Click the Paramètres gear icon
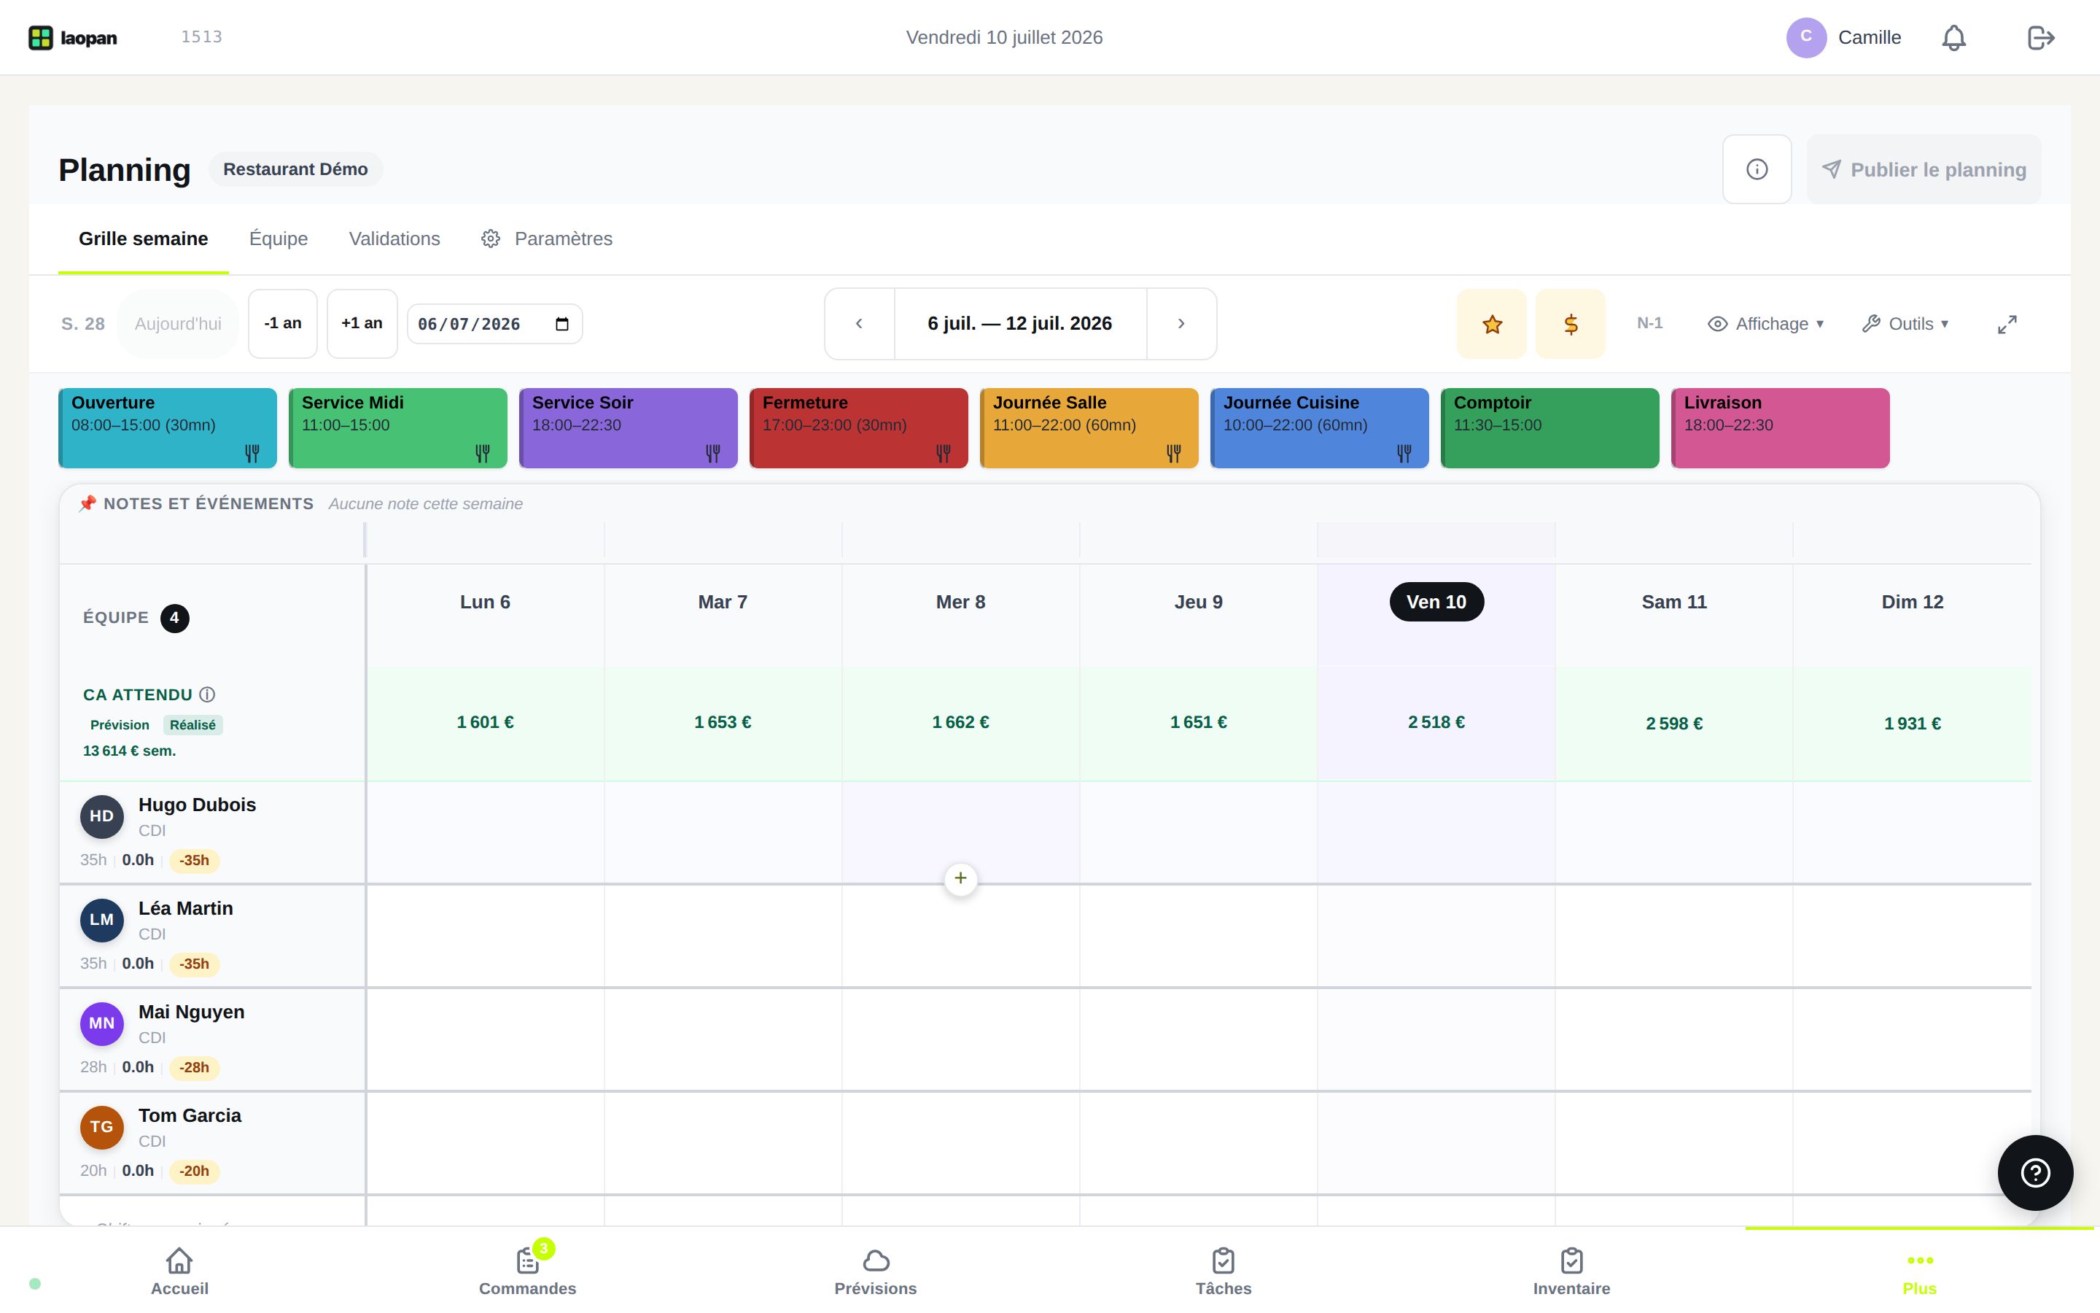 (490, 239)
